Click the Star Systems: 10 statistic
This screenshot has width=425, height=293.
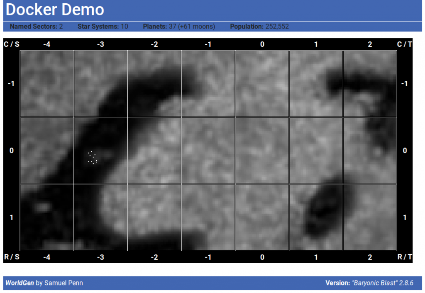click(103, 27)
